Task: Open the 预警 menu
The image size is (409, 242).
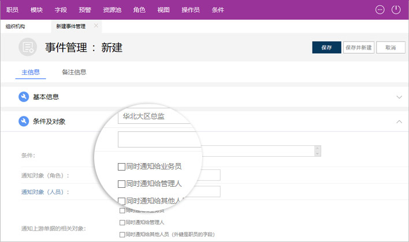Action: tap(84, 10)
